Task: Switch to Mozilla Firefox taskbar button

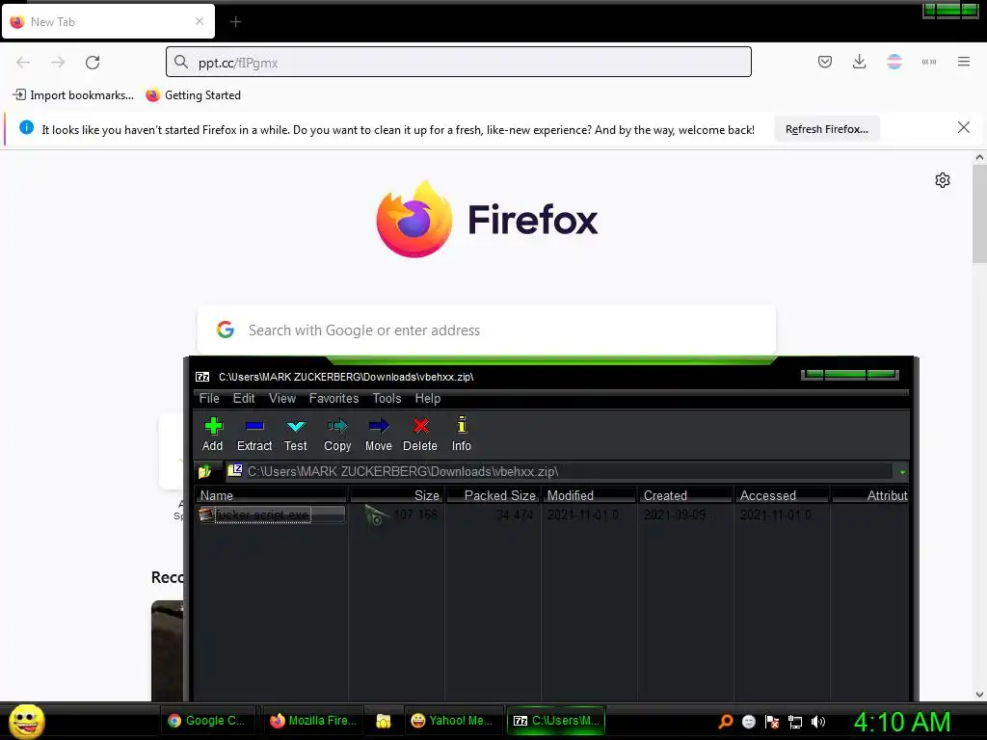Action: tap(313, 721)
